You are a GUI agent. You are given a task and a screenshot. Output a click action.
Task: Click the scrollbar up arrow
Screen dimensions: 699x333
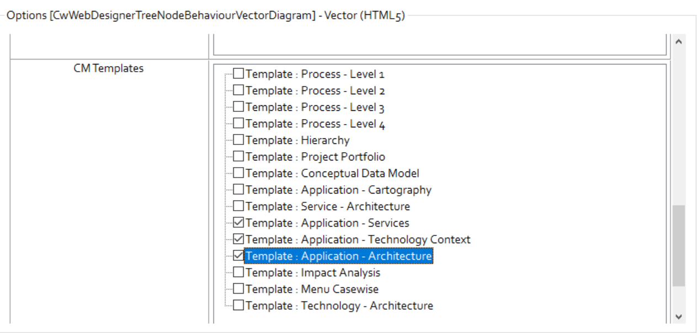coord(679,41)
